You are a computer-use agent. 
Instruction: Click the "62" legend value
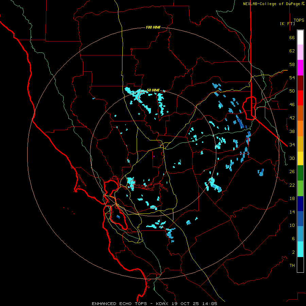point(292,51)
